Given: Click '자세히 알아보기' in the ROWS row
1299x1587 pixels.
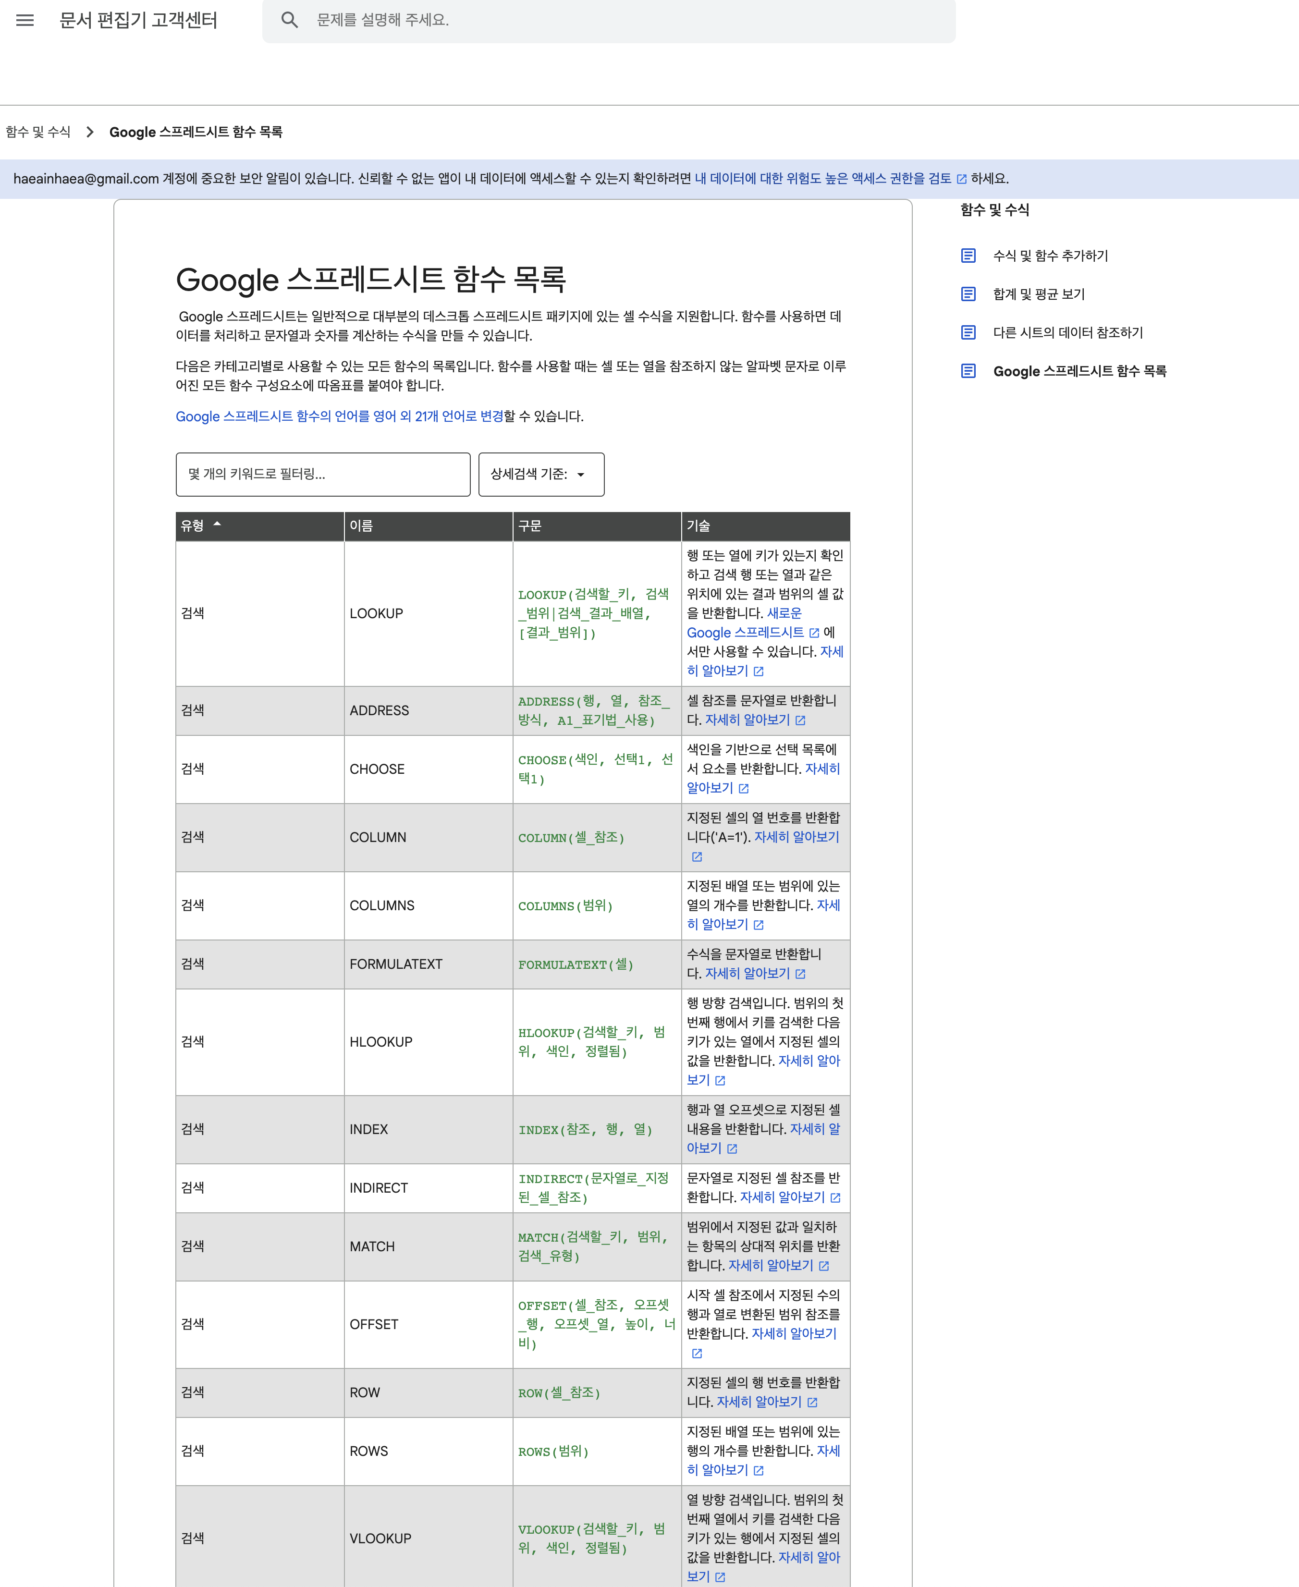Looking at the screenshot, I should (x=717, y=1469).
